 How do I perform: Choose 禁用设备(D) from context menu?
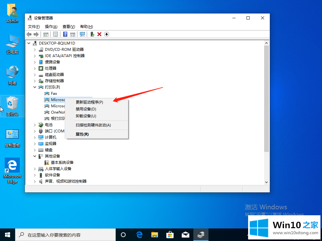[86, 109]
